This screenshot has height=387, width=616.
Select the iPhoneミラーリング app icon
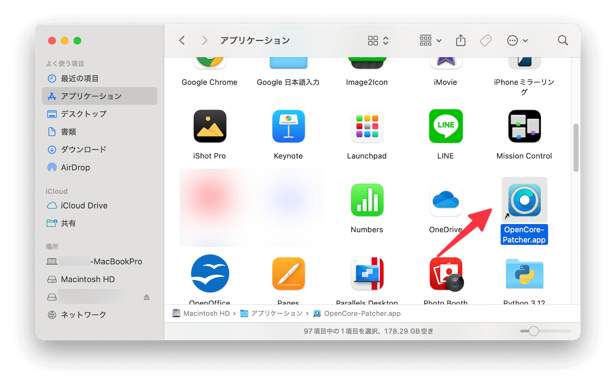(x=524, y=63)
